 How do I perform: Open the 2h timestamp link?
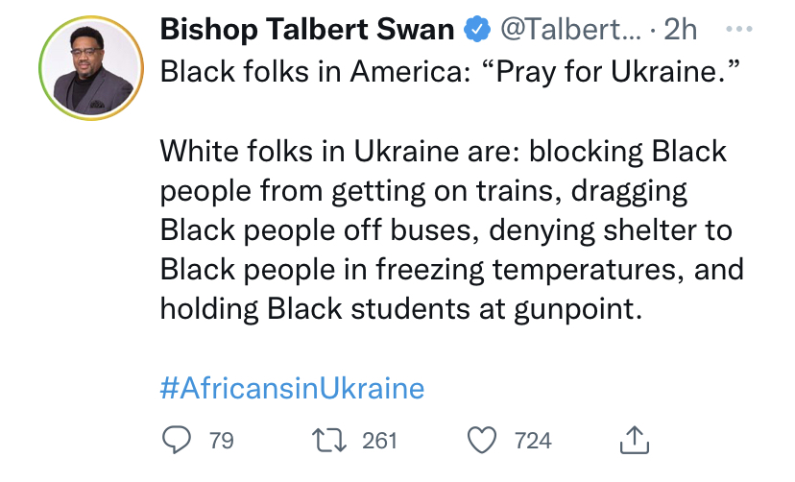[680, 31]
